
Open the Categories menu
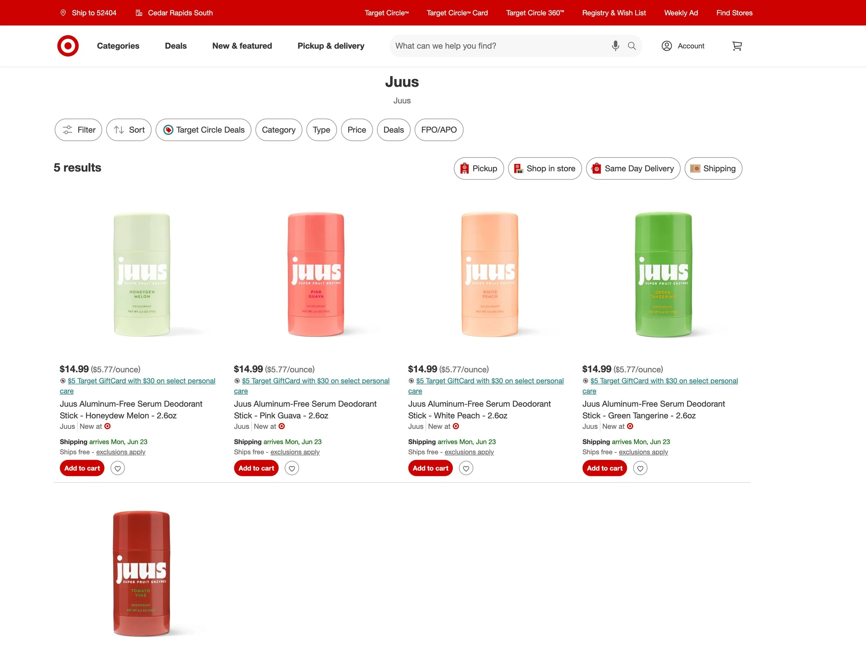click(x=118, y=46)
